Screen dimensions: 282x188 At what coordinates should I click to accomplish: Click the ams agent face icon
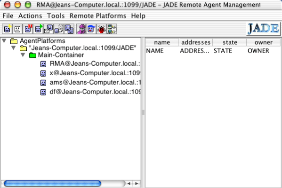tap(43, 83)
